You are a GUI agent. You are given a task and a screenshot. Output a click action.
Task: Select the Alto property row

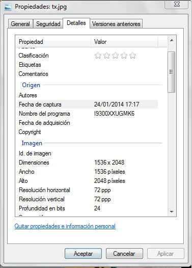click(x=88, y=181)
